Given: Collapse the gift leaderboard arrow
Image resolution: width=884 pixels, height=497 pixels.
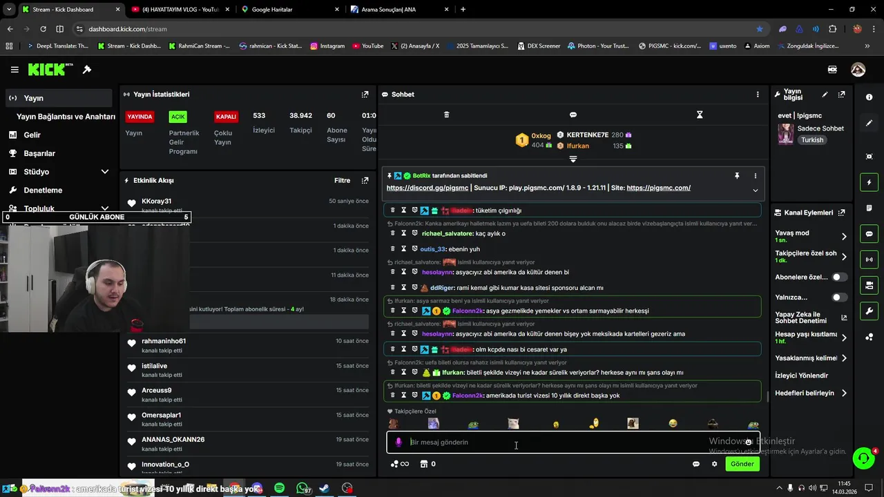Looking at the screenshot, I should (x=573, y=159).
